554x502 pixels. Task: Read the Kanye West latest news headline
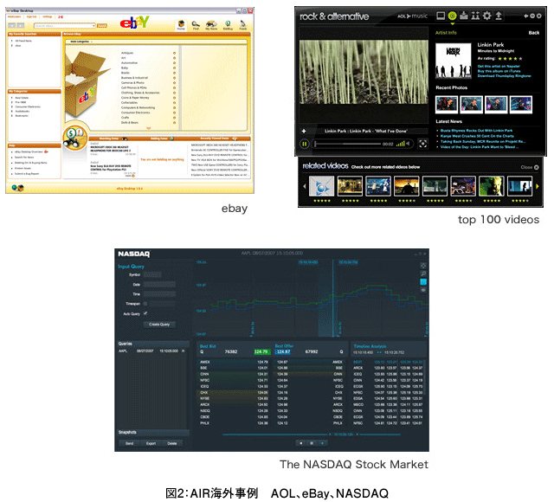477,136
